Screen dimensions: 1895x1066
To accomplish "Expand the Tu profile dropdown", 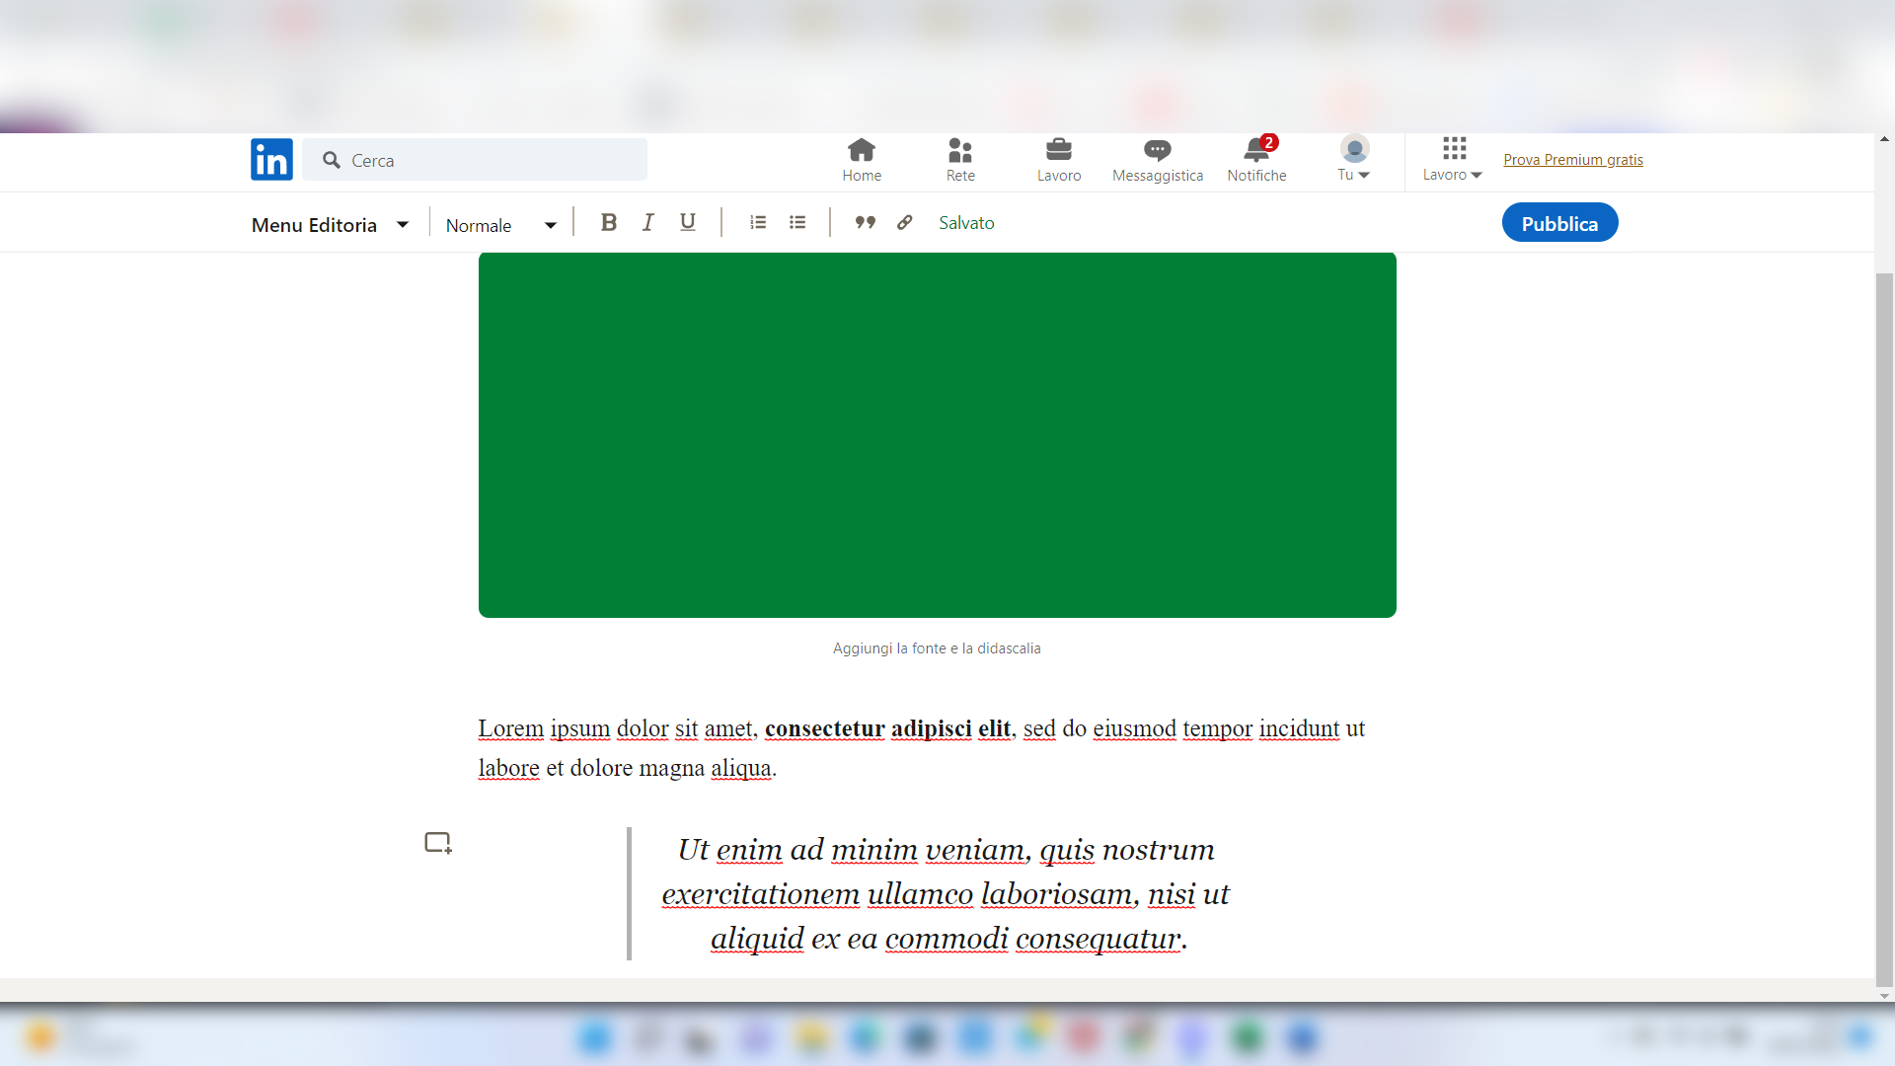I will 1353,159.
